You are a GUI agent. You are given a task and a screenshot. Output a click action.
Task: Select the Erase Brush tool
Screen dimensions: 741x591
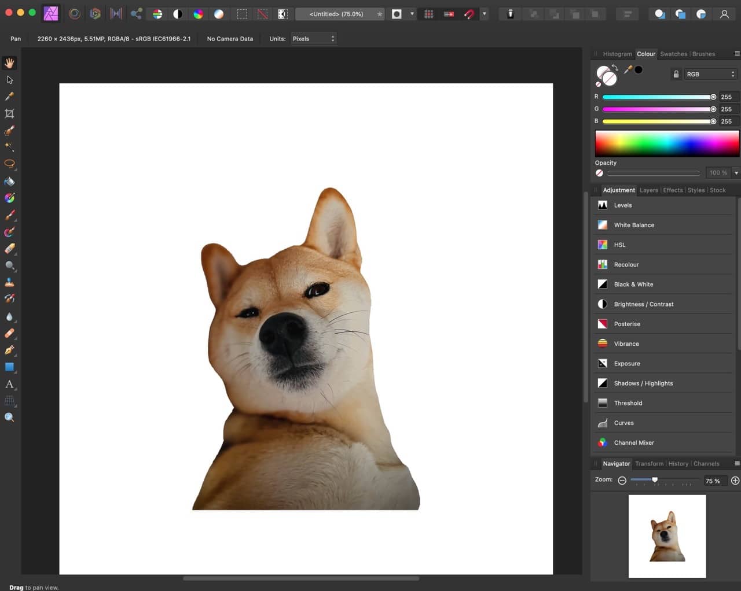[x=9, y=249]
